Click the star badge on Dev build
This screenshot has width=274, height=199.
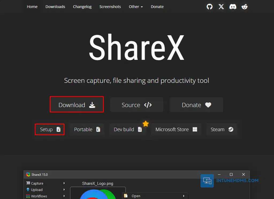click(146, 124)
